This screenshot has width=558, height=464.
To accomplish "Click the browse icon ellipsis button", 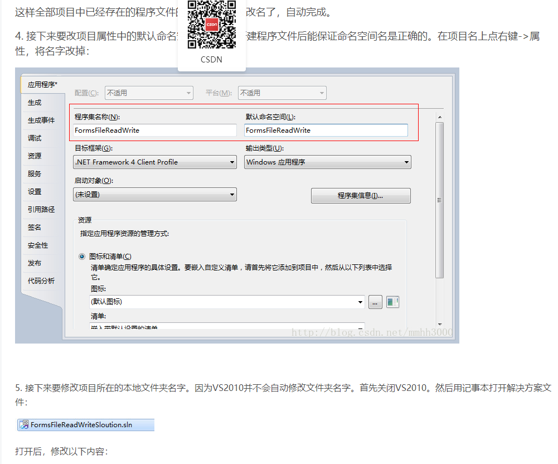I will point(375,302).
